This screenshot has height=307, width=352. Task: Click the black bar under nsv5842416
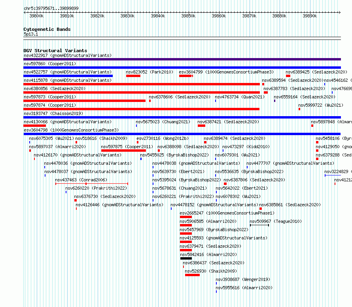186,258
